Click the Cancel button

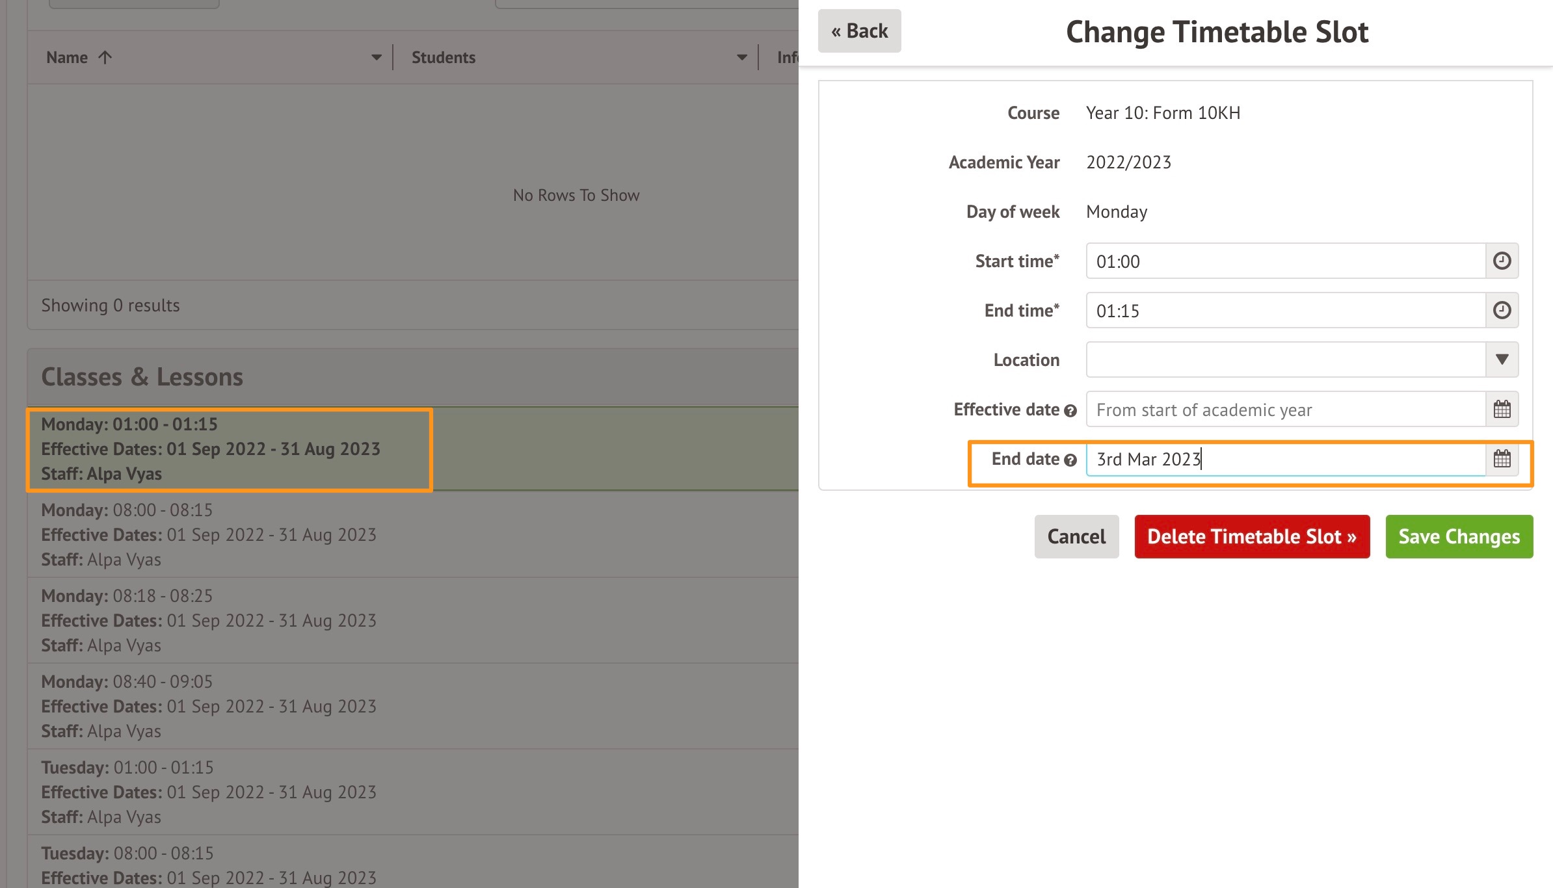[1076, 536]
